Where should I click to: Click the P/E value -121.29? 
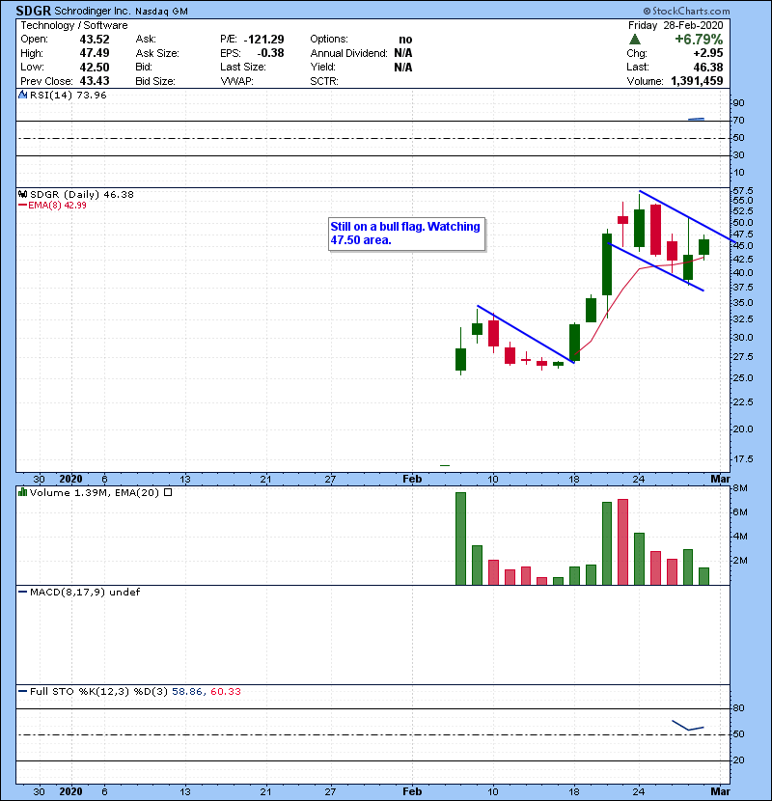(264, 40)
